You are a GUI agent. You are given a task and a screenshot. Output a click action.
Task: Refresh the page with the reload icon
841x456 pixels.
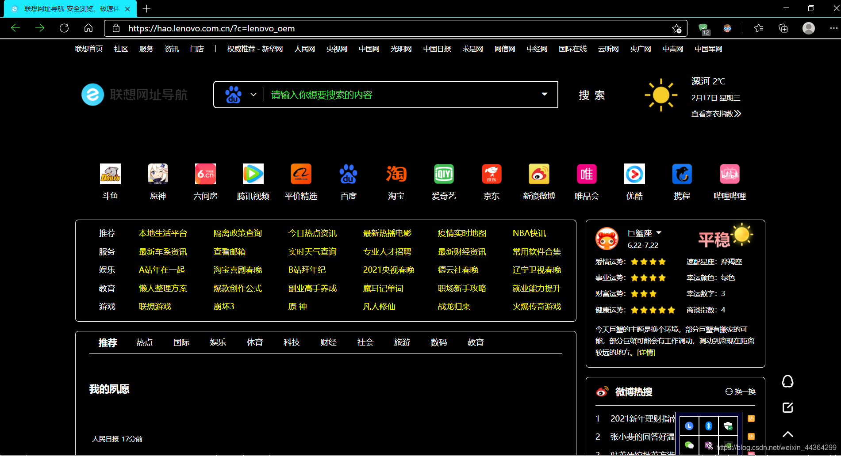point(64,28)
